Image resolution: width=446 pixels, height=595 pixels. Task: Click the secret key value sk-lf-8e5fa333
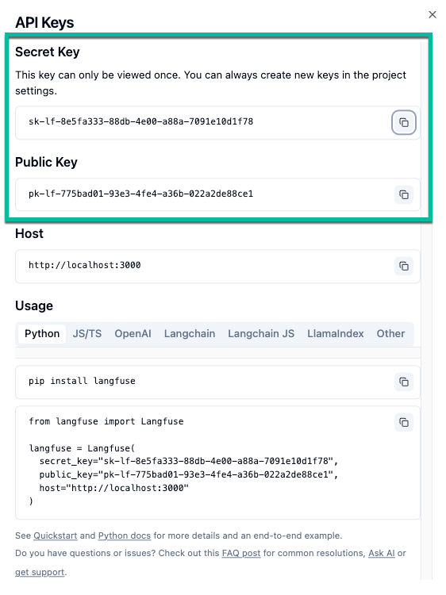[x=140, y=122]
